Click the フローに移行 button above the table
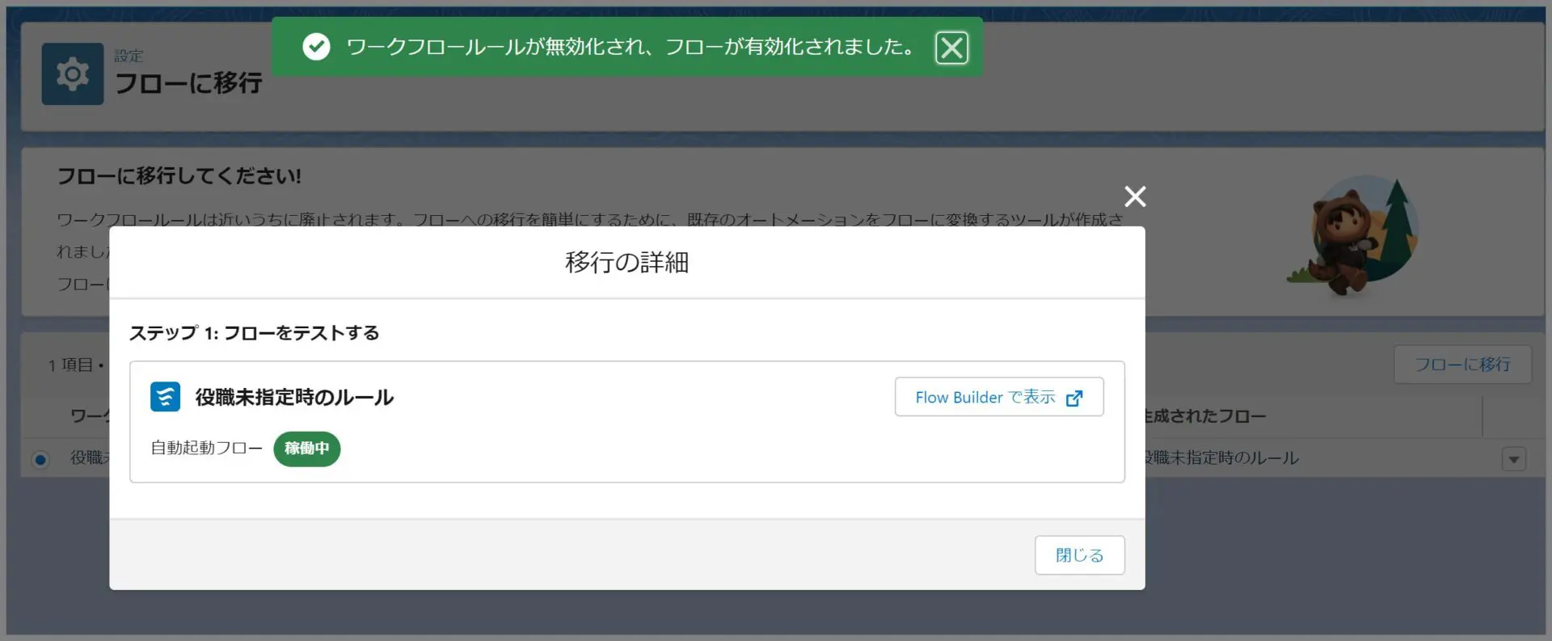Screen dimensions: 1552x641 [x=1461, y=365]
